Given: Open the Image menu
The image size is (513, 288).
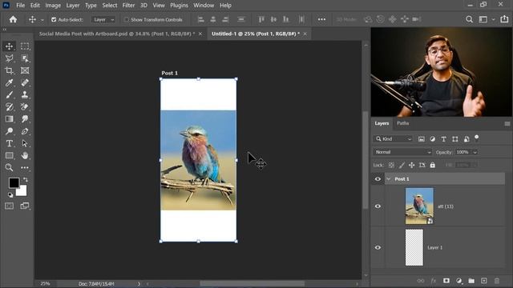Looking at the screenshot, I should tap(53, 6).
